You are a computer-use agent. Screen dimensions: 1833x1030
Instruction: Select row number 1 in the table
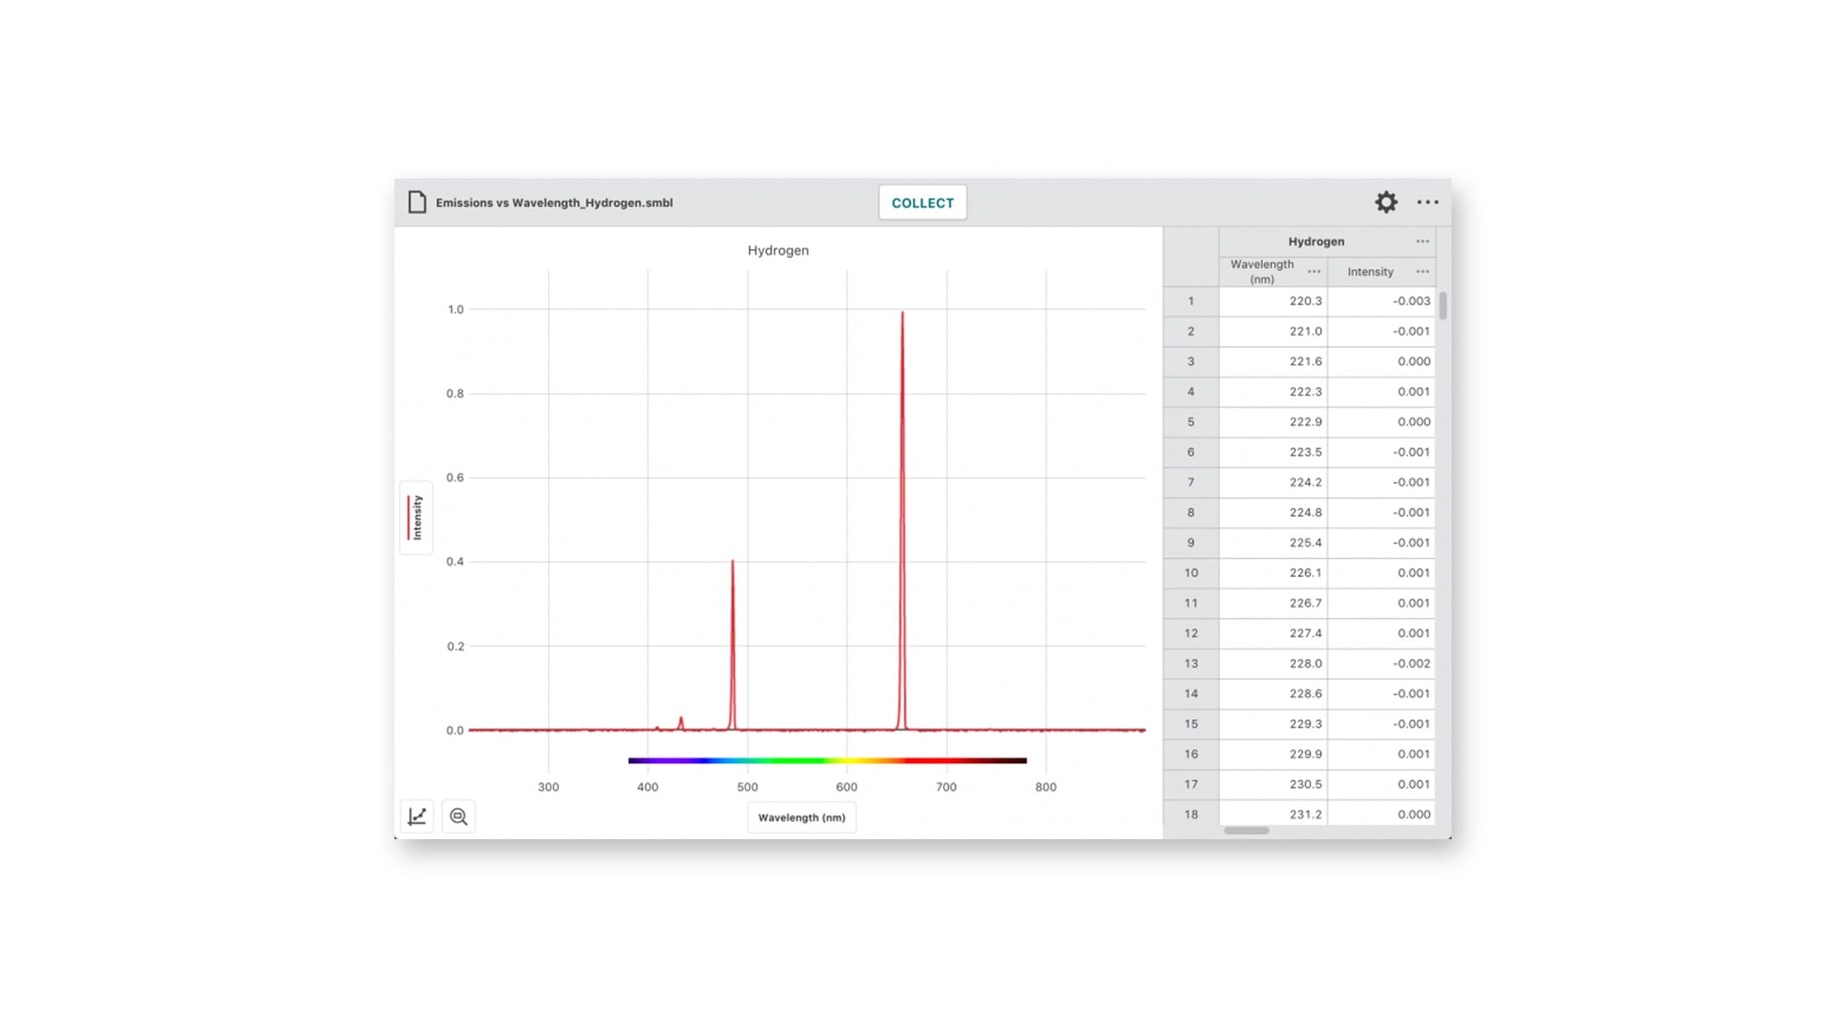pyautogui.click(x=1190, y=301)
